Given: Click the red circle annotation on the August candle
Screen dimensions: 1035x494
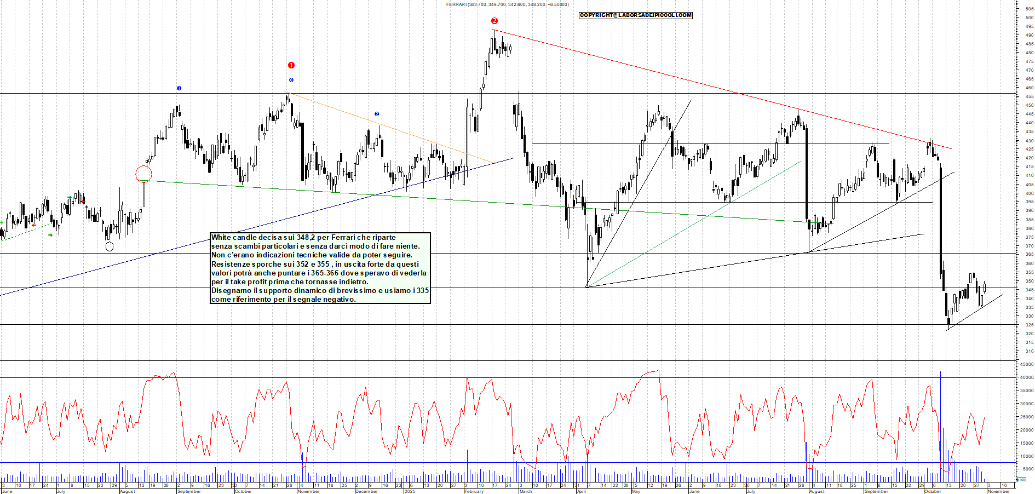Looking at the screenshot, I should 143,173.
